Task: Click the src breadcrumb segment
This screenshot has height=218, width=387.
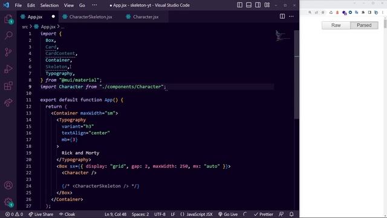Action: pos(25,27)
